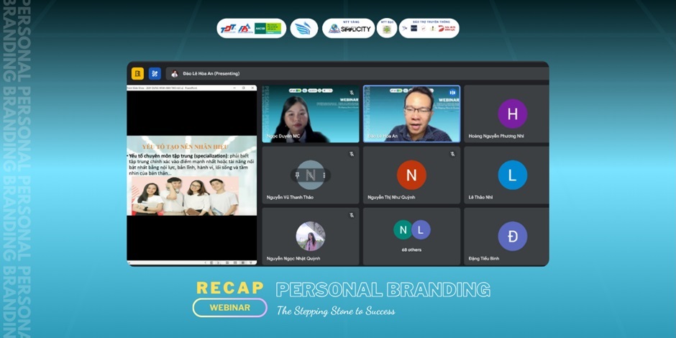The height and width of the screenshot is (338, 676).
Task: Click 'The Stepping Stone to Success' tagline
Action: pyautogui.click(x=335, y=311)
